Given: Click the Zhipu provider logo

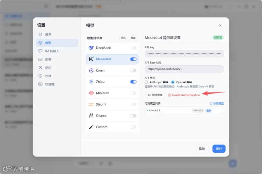Looking at the screenshot, I should click(x=91, y=82).
